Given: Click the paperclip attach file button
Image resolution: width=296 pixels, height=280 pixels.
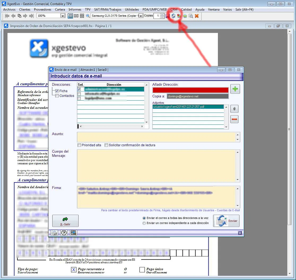Looking at the screenshot, I should [234, 109].
